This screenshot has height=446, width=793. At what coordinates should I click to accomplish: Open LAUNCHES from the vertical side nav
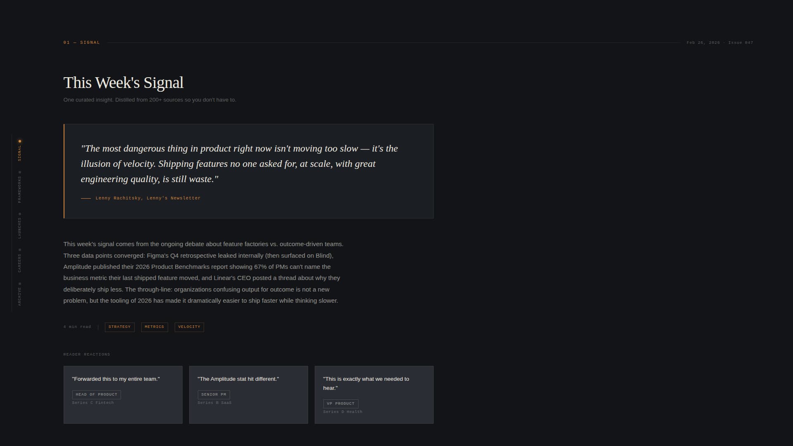[19, 226]
